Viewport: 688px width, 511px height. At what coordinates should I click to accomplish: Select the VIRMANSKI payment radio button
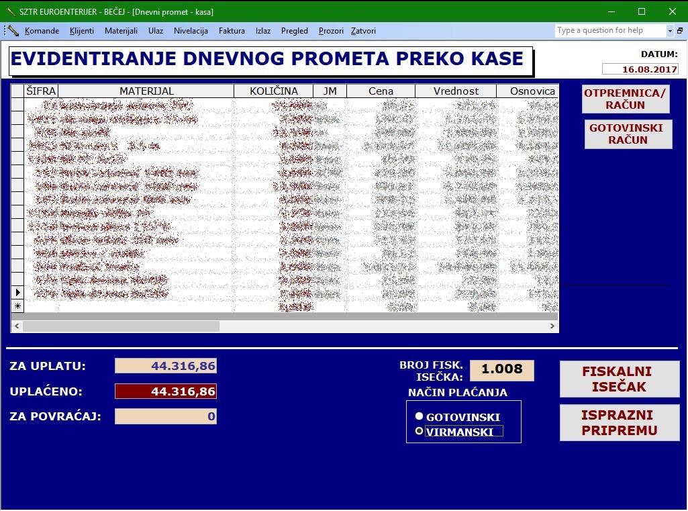coord(420,431)
